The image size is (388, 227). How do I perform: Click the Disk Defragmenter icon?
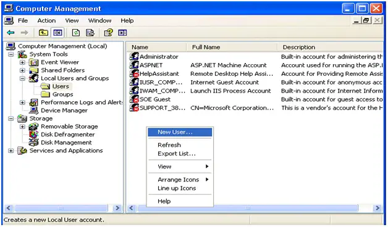coord(33,134)
